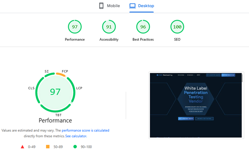Click the green circle 90–100 legend icon

75,147
